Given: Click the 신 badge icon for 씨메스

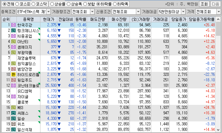Looking at the screenshot, I should coord(13,113).
